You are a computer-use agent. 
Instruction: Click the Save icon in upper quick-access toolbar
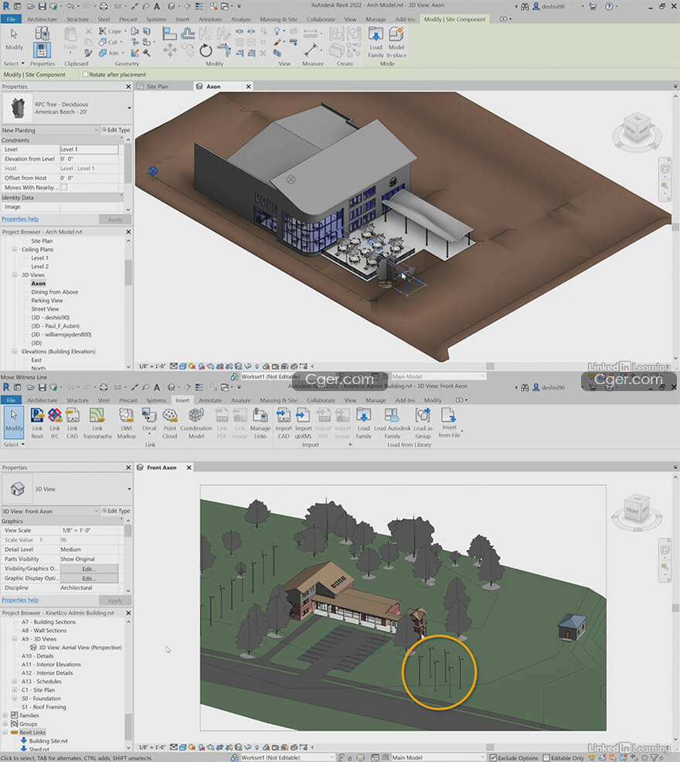tap(42, 6)
